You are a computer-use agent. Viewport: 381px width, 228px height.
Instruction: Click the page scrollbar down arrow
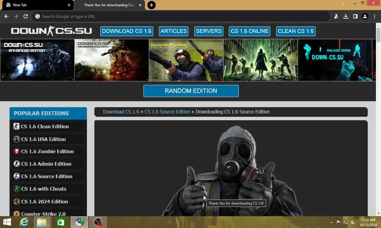pyautogui.click(x=378, y=213)
